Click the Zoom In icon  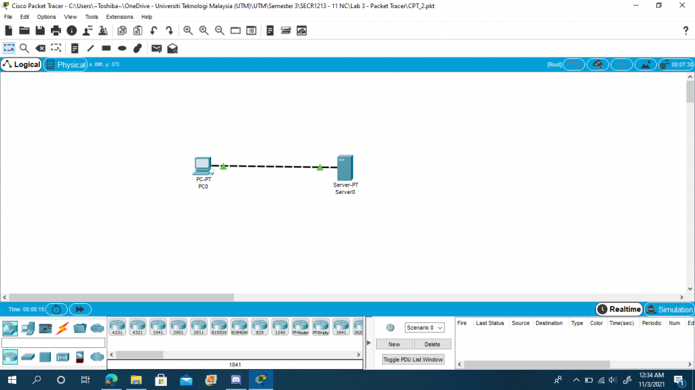[188, 31]
